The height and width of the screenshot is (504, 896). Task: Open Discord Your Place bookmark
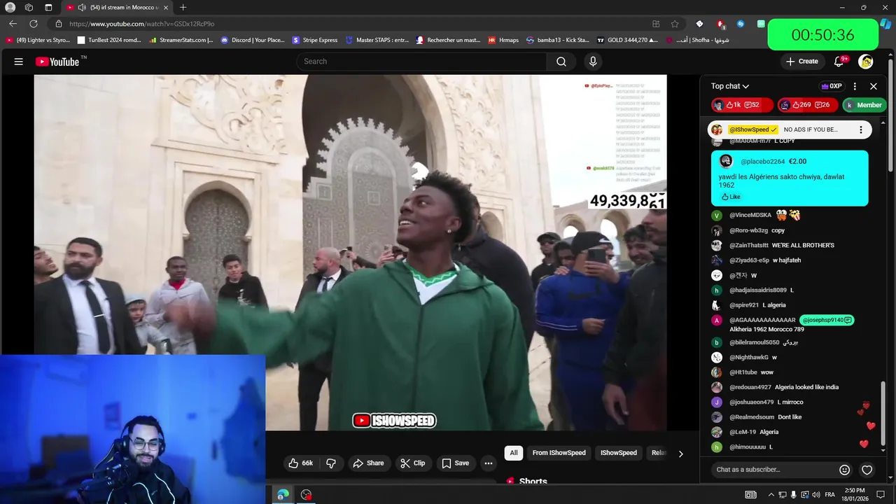(253, 40)
